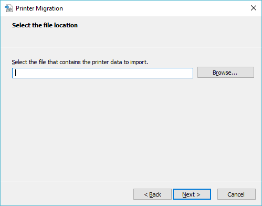Dismiss the wizard using the X icon

(x=253, y=8)
